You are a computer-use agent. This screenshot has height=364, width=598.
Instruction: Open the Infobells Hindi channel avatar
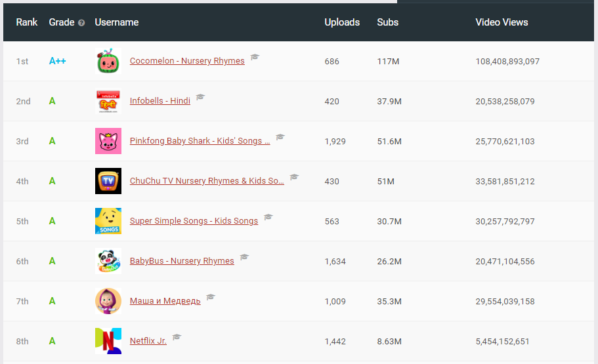[108, 101]
